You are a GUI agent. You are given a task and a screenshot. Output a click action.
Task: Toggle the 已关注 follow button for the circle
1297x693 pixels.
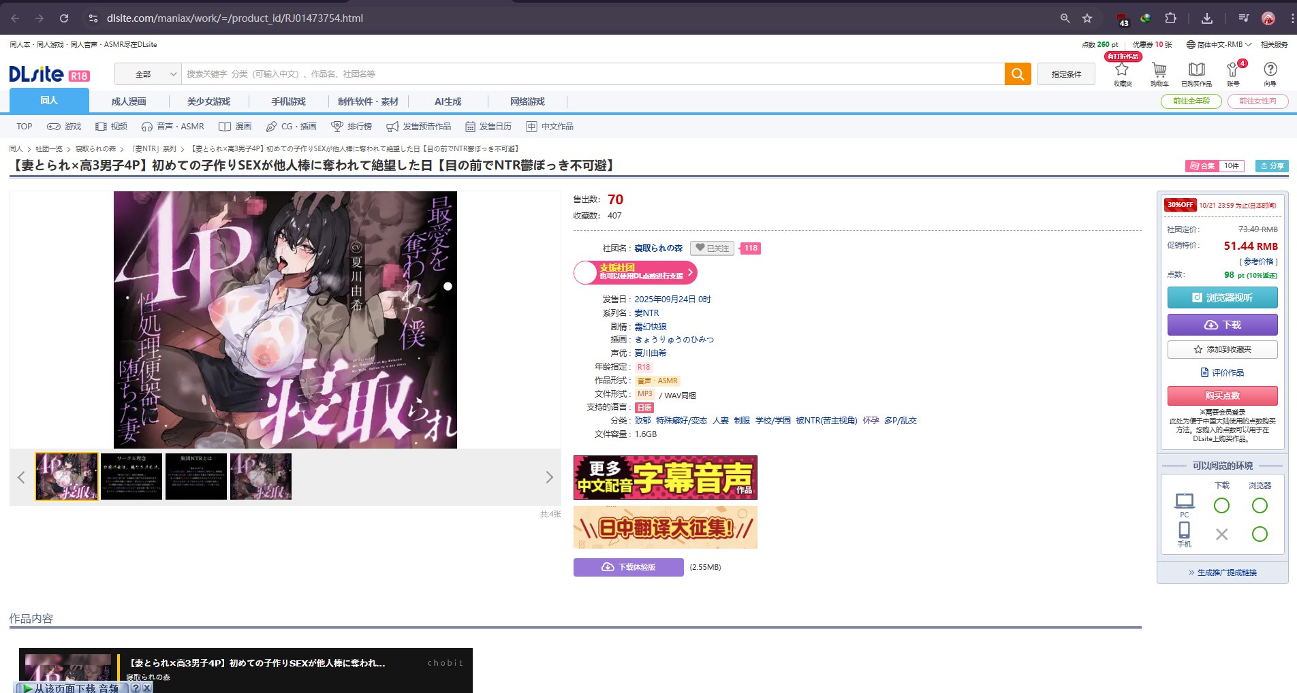[712, 248]
